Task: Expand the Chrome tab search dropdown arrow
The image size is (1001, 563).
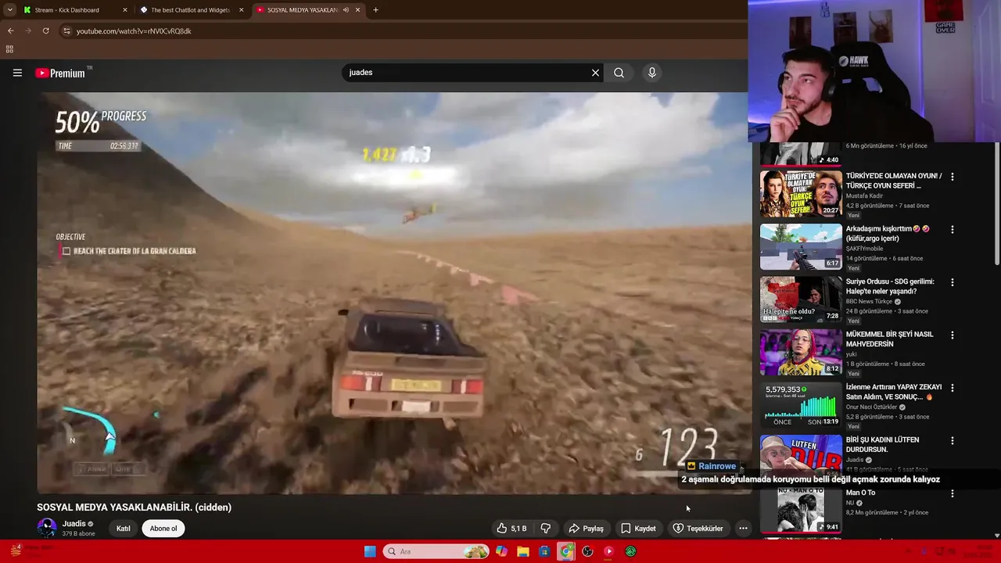Action: (9, 10)
